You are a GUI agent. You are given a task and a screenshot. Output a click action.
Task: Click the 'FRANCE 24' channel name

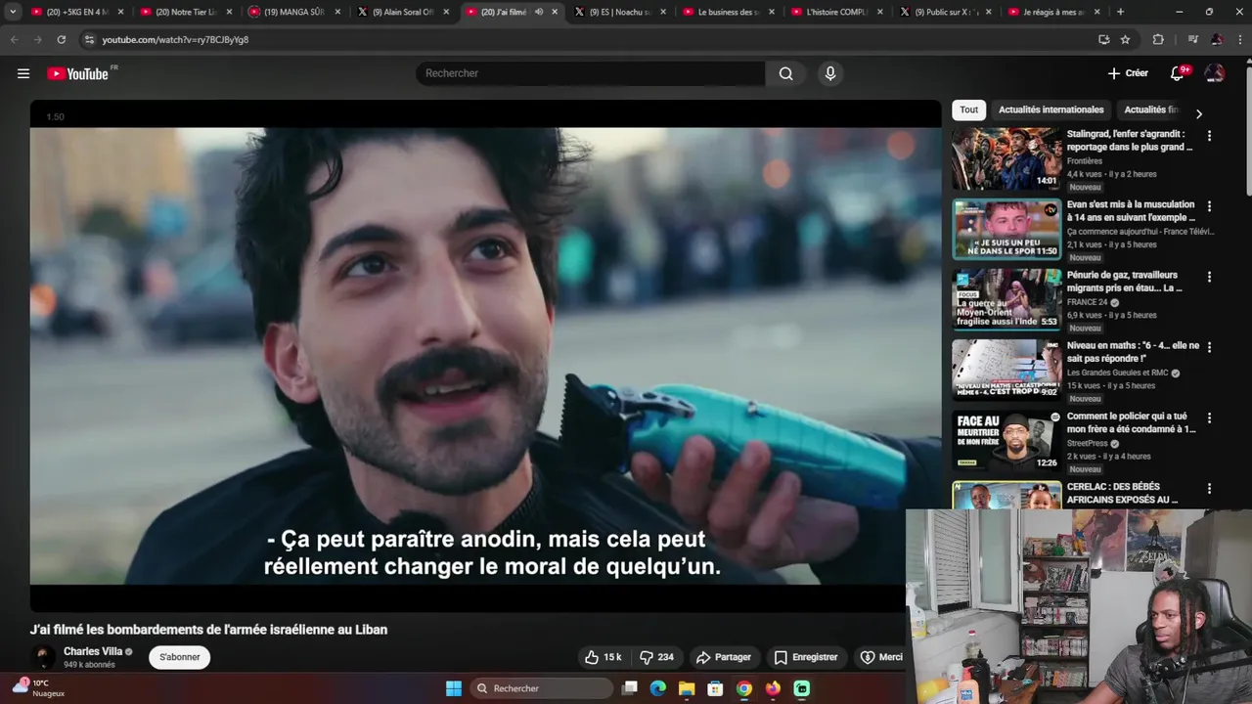click(1087, 302)
